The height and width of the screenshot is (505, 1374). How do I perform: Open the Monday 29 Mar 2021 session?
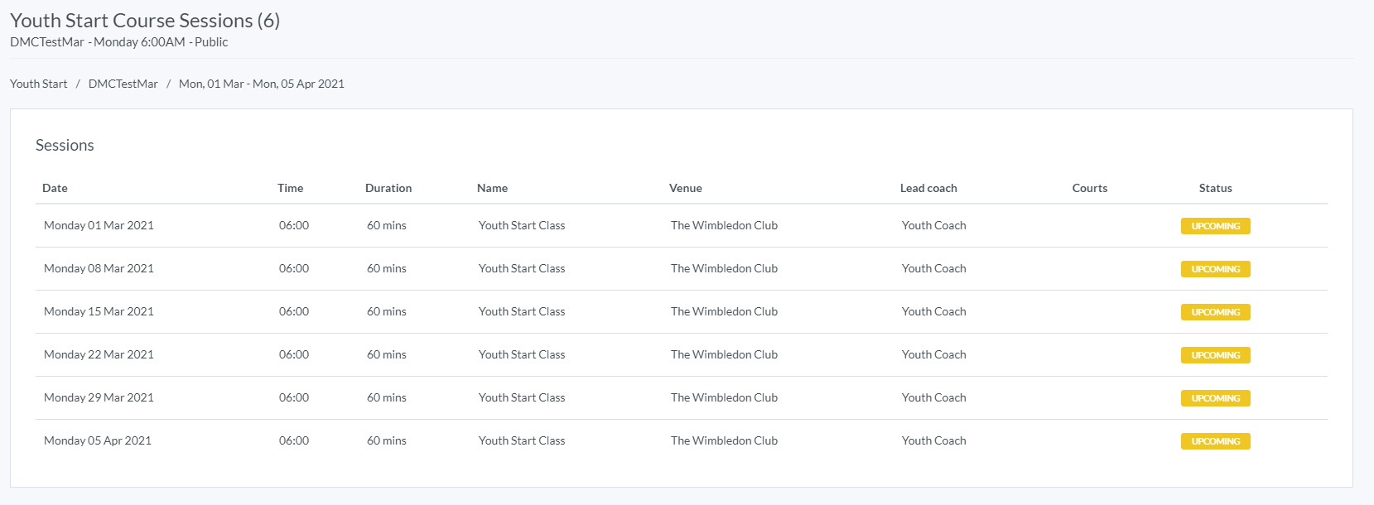pyautogui.click(x=99, y=397)
